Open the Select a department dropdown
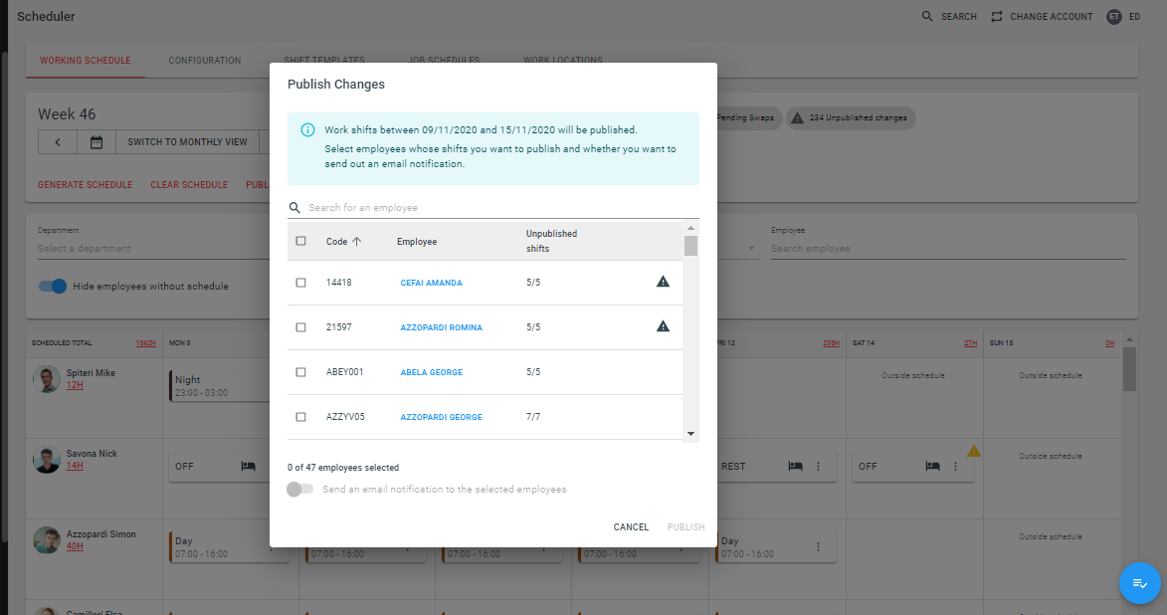The height and width of the screenshot is (615, 1167). click(152, 249)
